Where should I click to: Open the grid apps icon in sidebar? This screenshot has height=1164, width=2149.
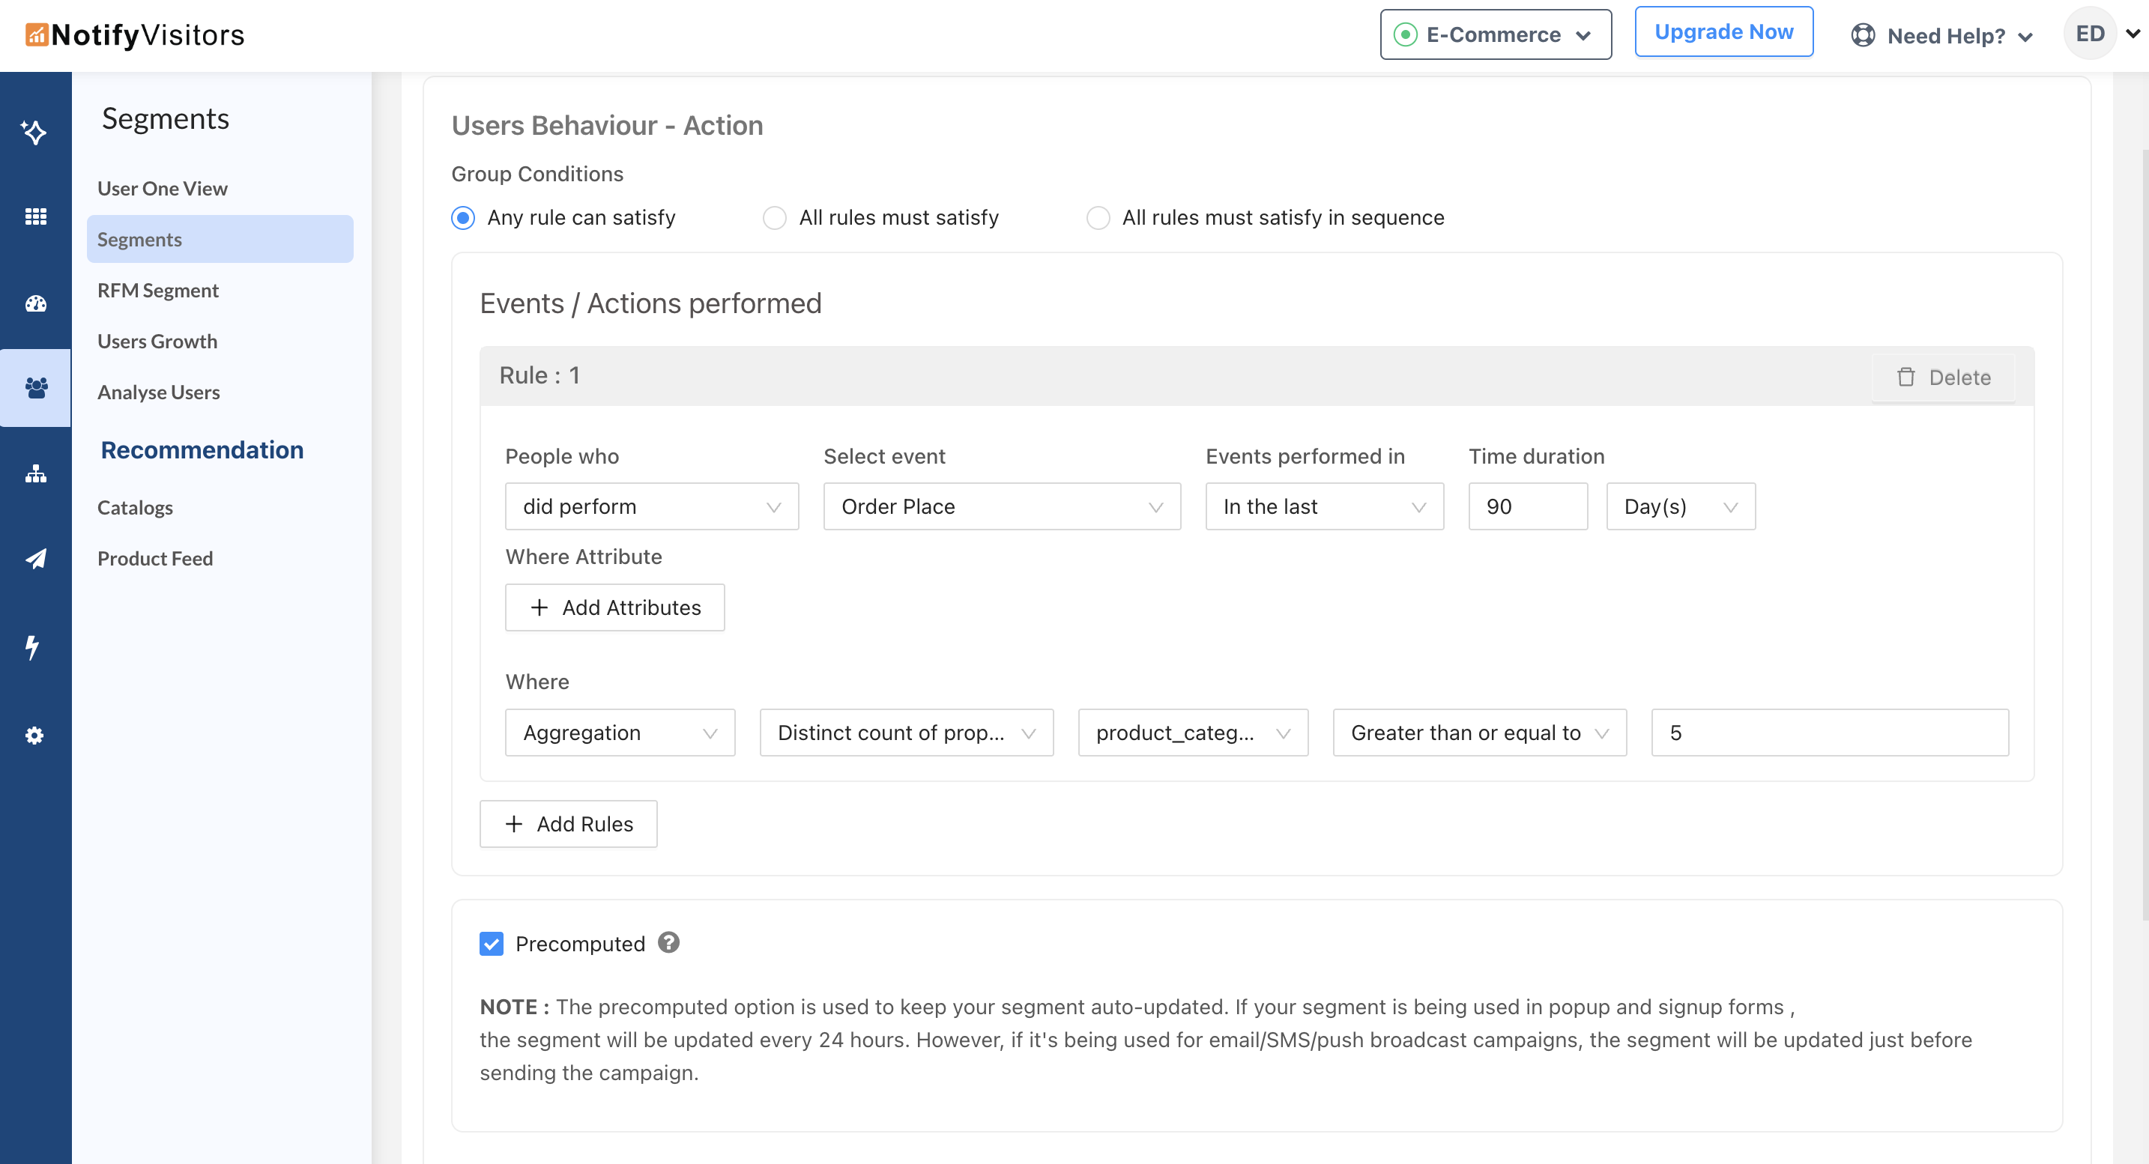[35, 216]
